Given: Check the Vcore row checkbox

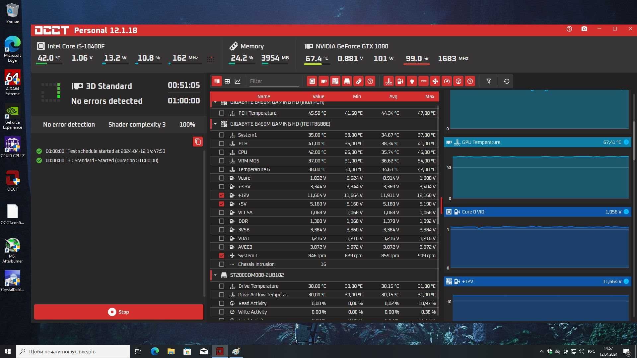Looking at the screenshot, I should pos(222,178).
